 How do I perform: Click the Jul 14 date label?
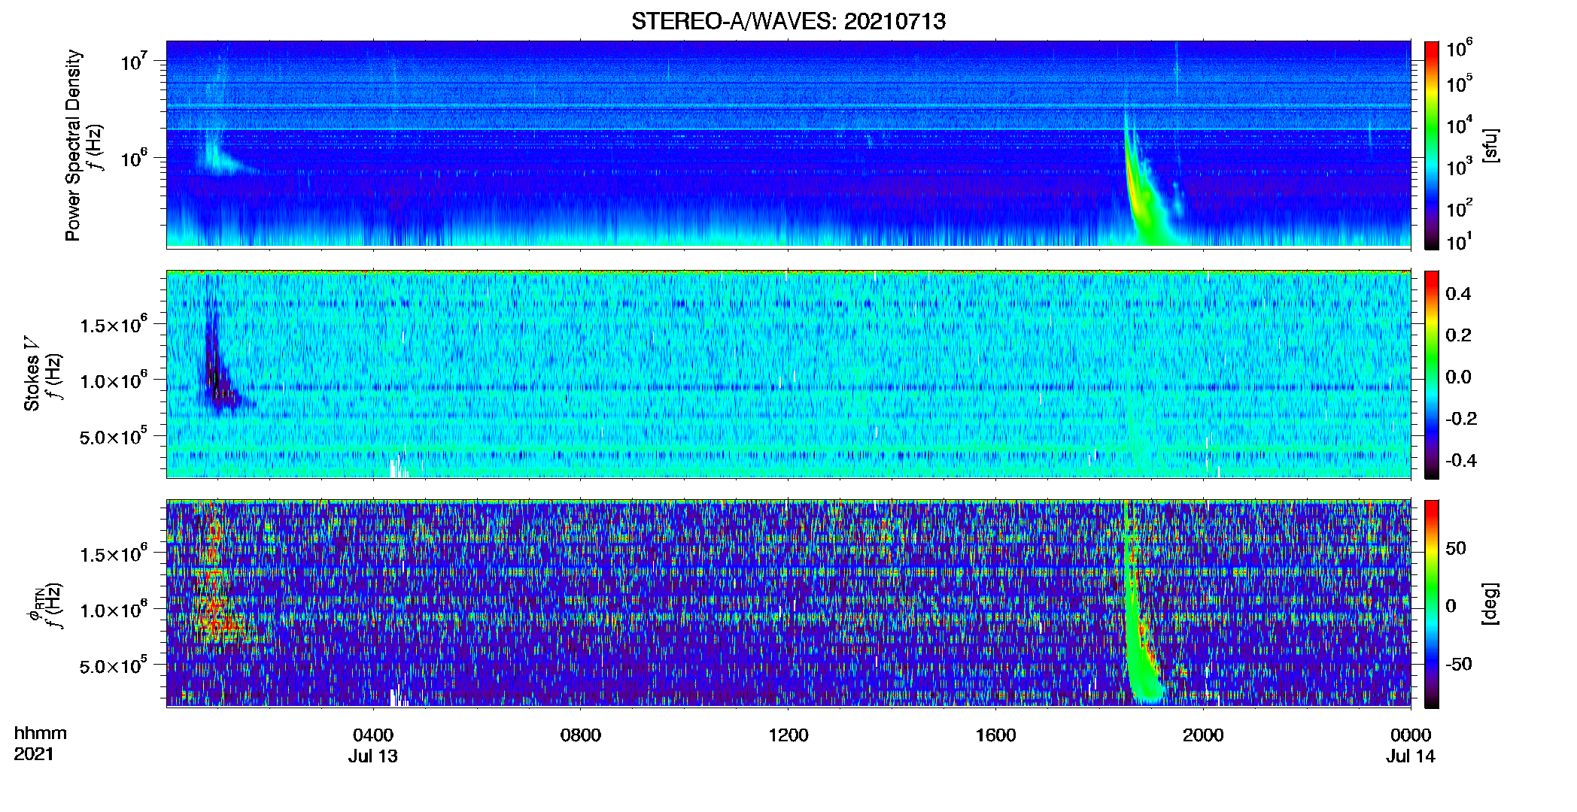[1411, 756]
